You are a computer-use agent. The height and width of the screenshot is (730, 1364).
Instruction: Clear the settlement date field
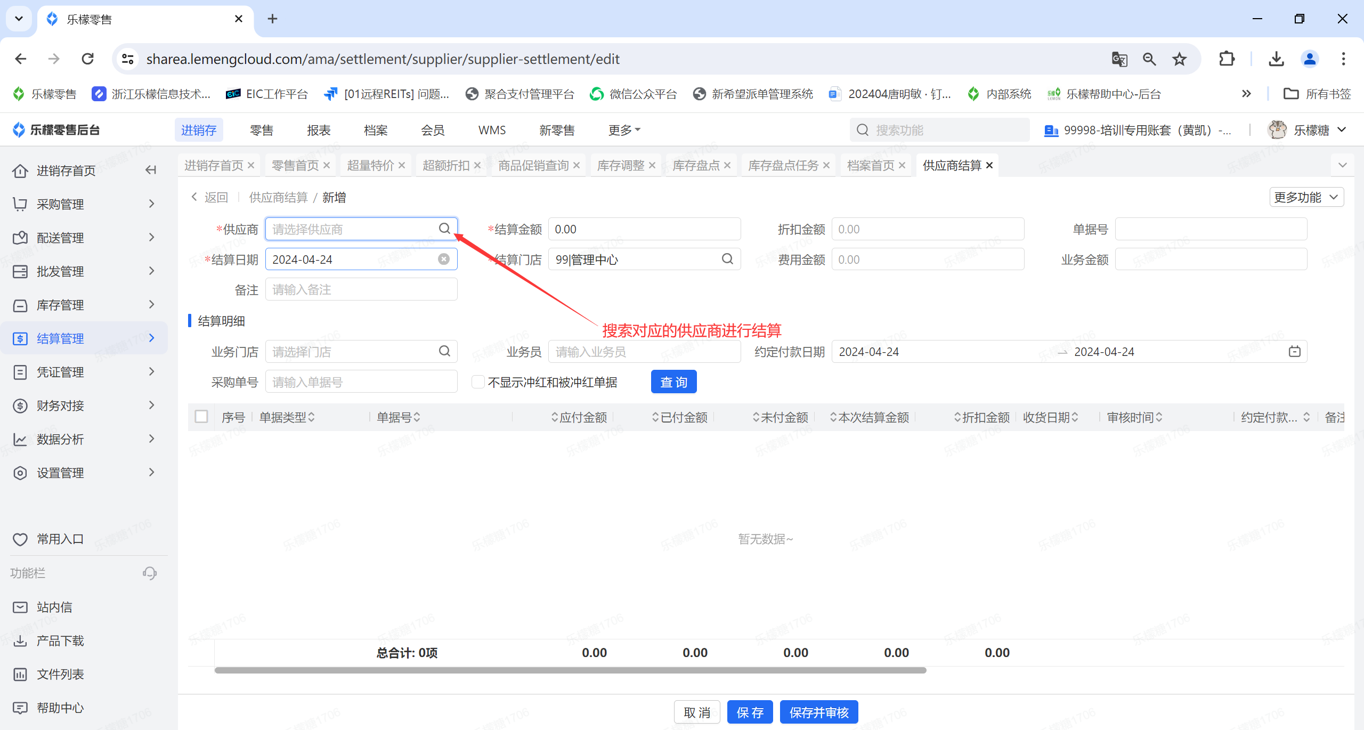click(444, 259)
